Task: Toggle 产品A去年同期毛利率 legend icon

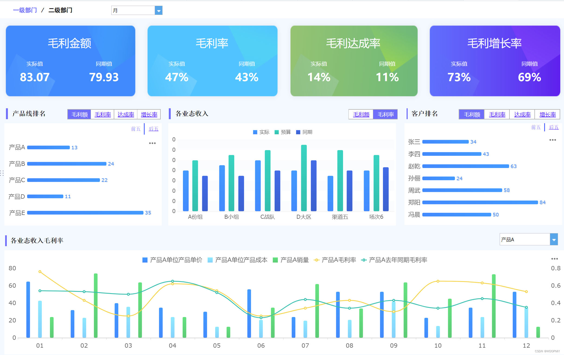Action: tap(364, 260)
